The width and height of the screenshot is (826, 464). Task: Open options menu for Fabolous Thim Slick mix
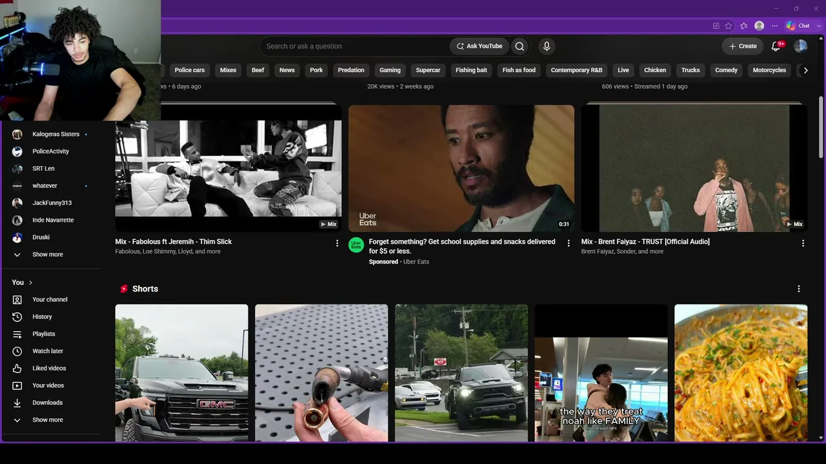click(x=337, y=243)
